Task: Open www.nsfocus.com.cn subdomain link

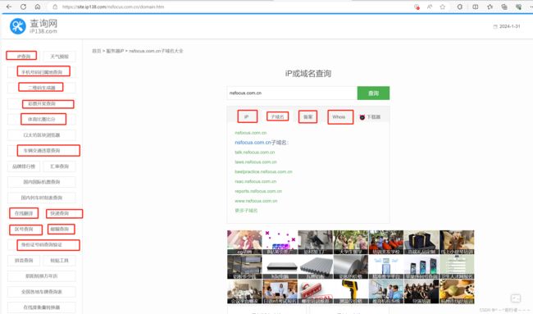Action: [x=256, y=201]
